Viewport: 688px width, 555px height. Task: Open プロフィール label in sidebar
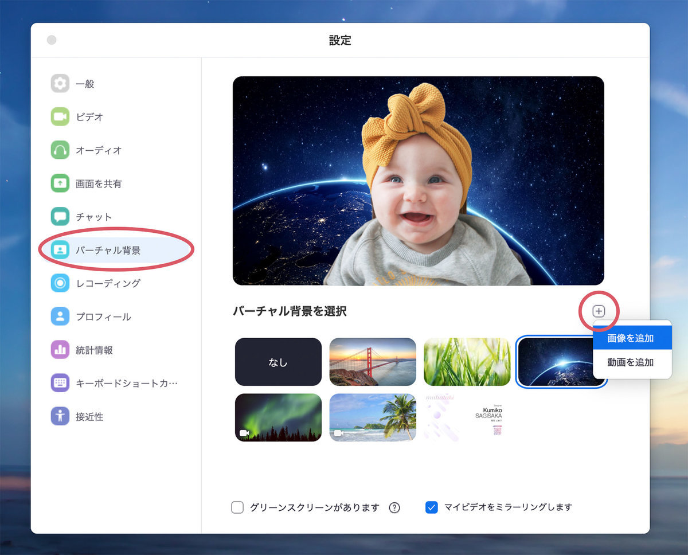tap(103, 316)
